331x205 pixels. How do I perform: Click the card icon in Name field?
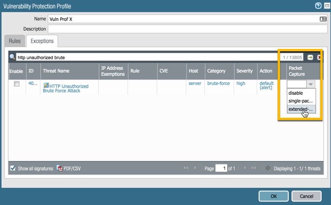[323, 19]
